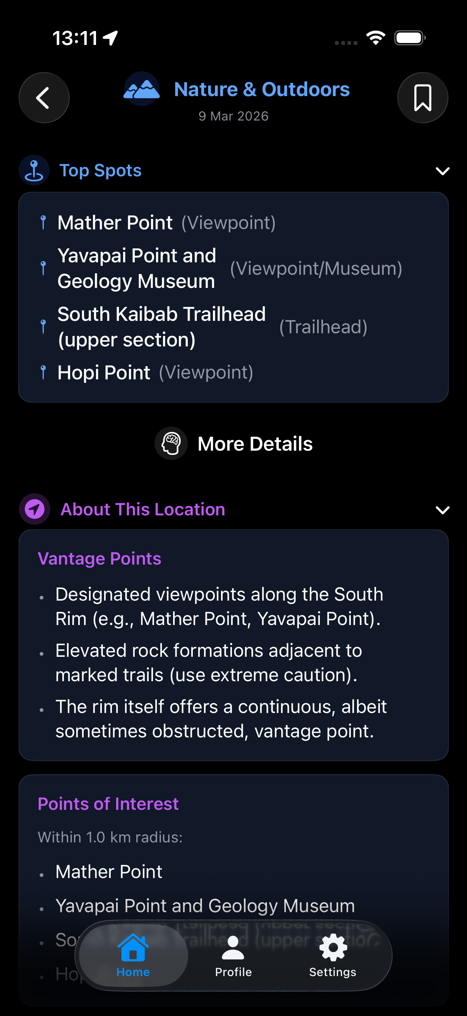This screenshot has height=1016, width=467.
Task: Collapse the About This Location chevron
Action: pyautogui.click(x=442, y=510)
